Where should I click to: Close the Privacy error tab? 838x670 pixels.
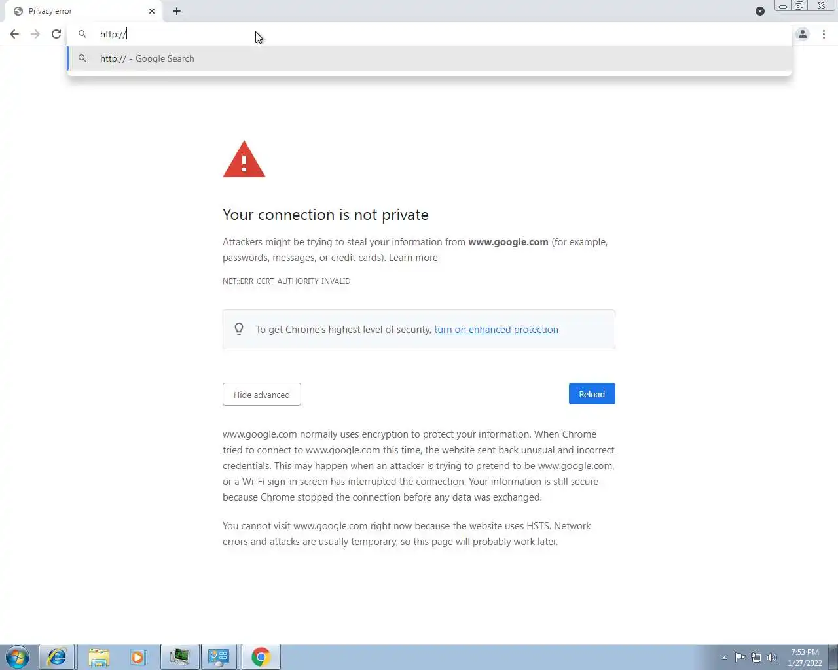coord(152,11)
